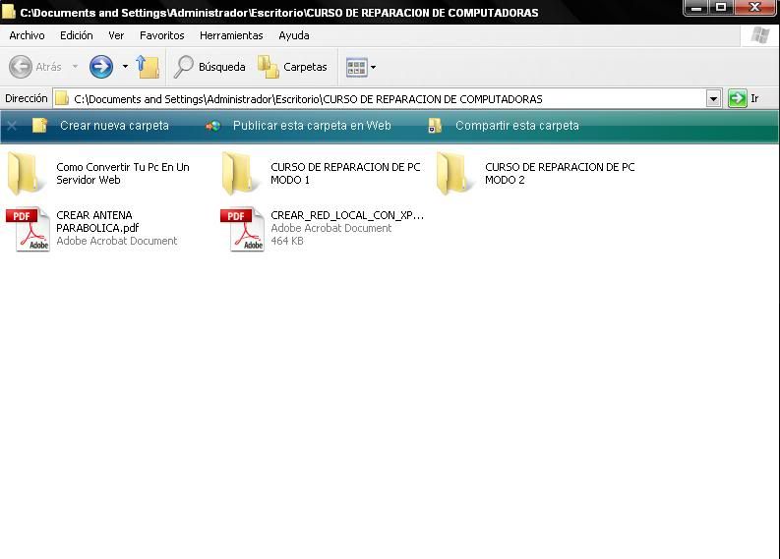
Task: Expand the address bar dropdown
Action: [713, 99]
